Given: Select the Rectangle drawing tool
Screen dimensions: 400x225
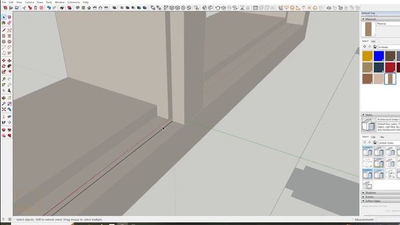Looking at the screenshot, I should 4,36.
